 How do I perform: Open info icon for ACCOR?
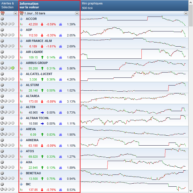[21, 19]
